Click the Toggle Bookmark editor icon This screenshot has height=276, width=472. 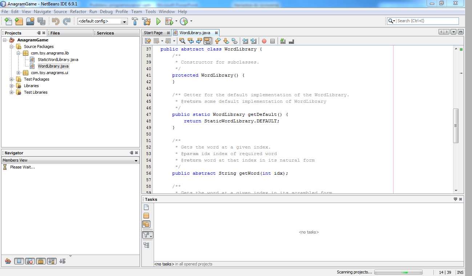(234, 41)
